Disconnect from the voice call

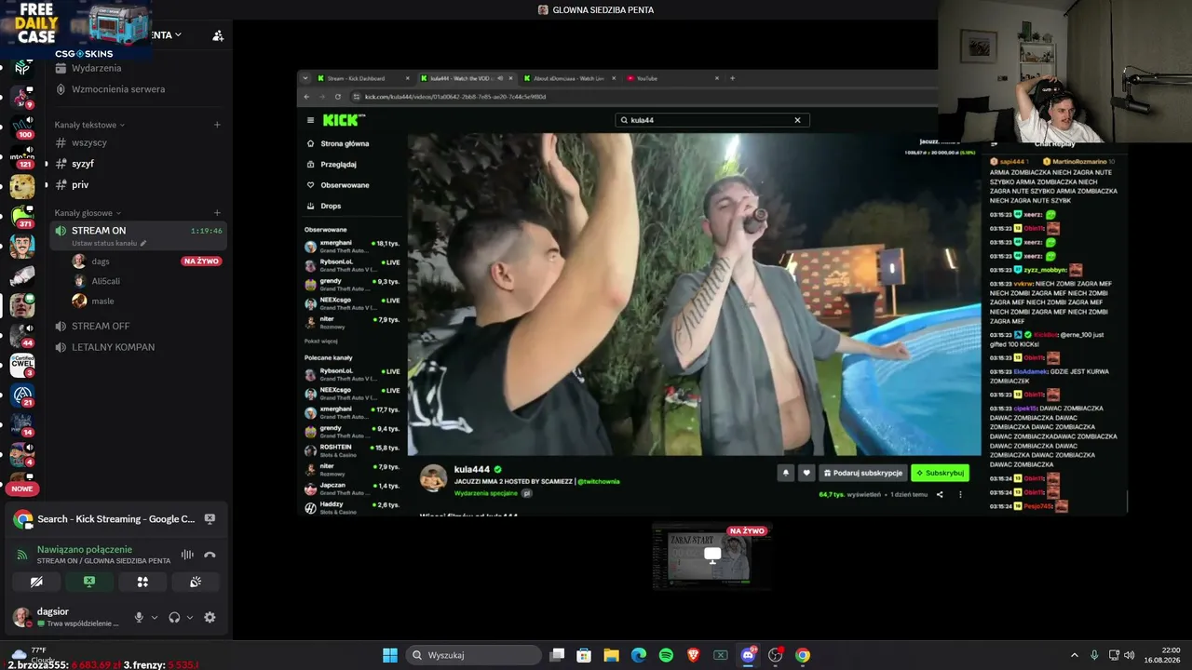(x=210, y=555)
